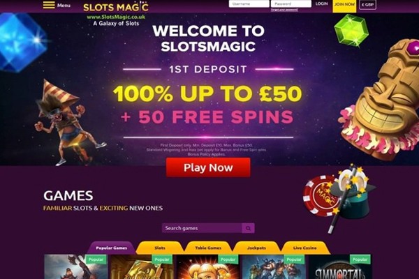This screenshot has height=279, width=419.
Task: Click the search magnifier icon
Action: 248,228
